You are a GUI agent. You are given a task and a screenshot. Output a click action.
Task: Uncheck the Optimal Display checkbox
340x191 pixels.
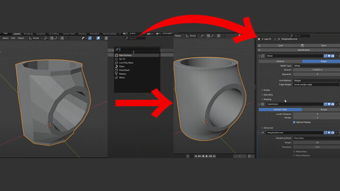click(x=294, y=123)
